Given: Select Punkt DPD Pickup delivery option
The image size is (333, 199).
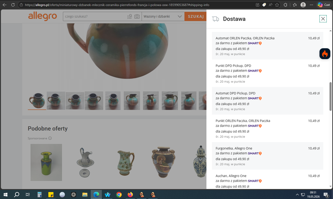Looking at the screenshot, I should pyautogui.click(x=267, y=73).
